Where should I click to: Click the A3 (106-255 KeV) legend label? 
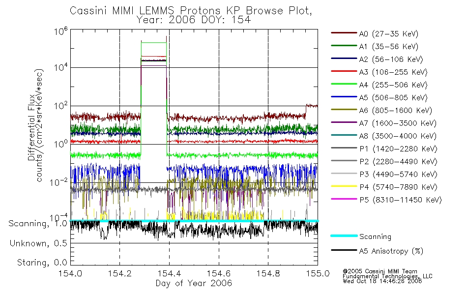pos(393,72)
